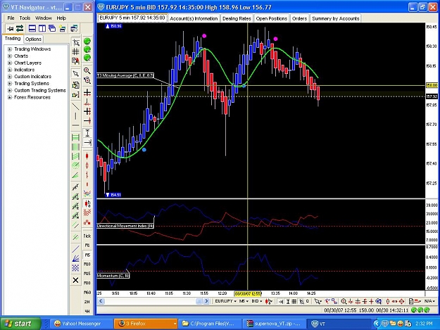Select the horizontal line drawing tool
440x330 pixels.
[75, 125]
